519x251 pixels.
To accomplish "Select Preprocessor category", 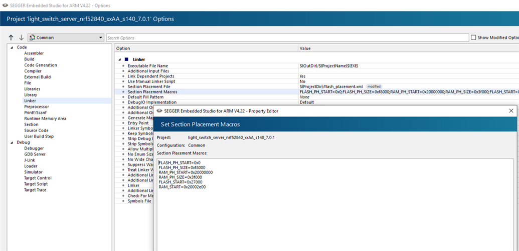I will (x=37, y=106).
